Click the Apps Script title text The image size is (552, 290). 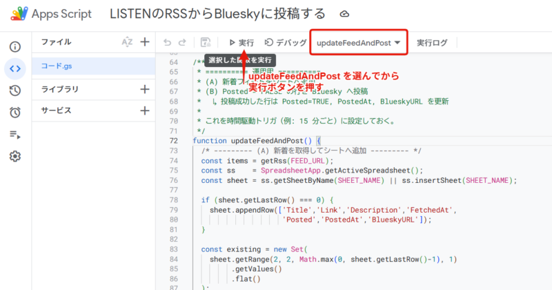[x=61, y=14]
